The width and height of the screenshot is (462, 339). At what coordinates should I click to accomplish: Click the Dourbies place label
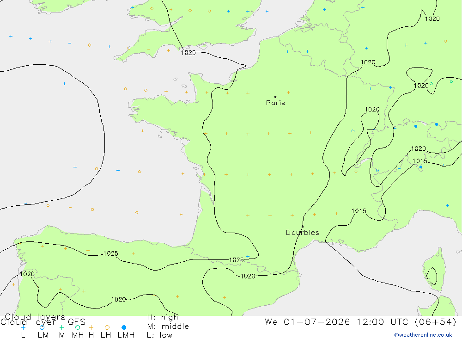coord(303,233)
